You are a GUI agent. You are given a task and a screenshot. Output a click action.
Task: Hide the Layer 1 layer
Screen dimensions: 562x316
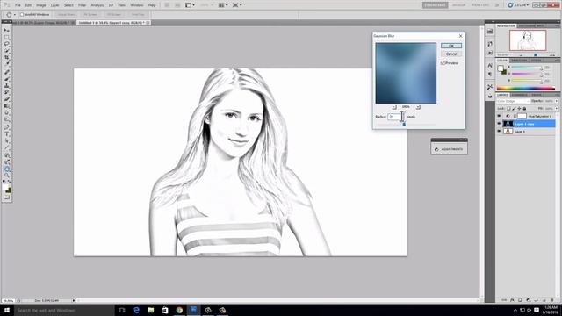pyautogui.click(x=499, y=132)
